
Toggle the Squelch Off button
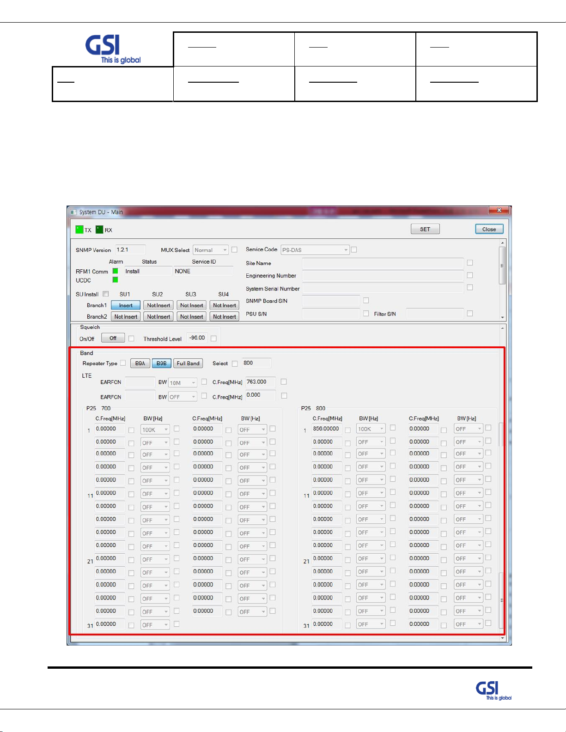click(x=113, y=338)
